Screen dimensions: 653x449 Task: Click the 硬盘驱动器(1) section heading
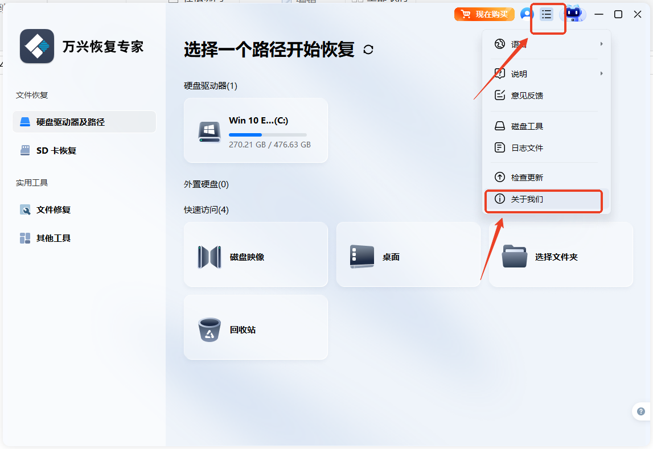[x=211, y=86]
